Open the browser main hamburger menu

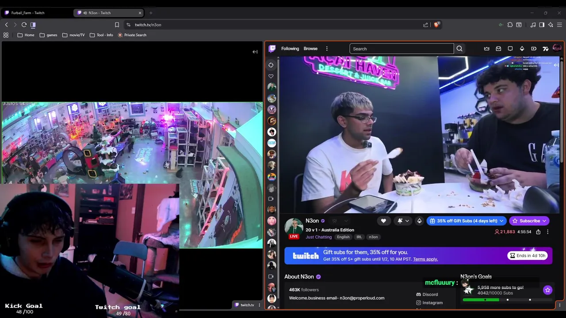point(559,25)
